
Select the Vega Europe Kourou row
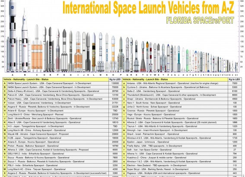point(182,114)
